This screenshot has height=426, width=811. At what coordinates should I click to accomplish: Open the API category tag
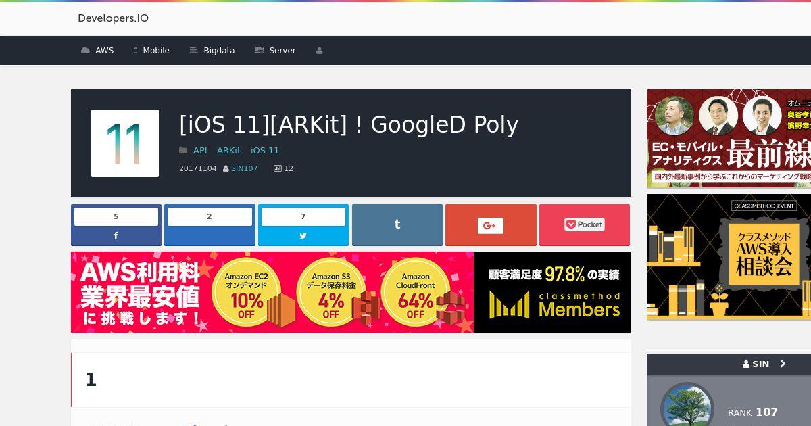coord(200,151)
